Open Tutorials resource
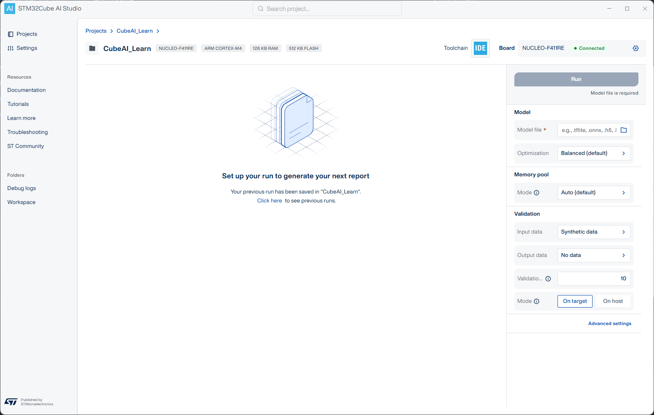This screenshot has height=415, width=654. pos(18,104)
